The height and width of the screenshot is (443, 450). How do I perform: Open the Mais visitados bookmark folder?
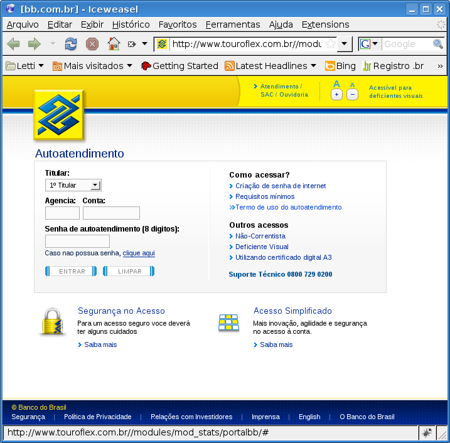pyautogui.click(x=92, y=66)
